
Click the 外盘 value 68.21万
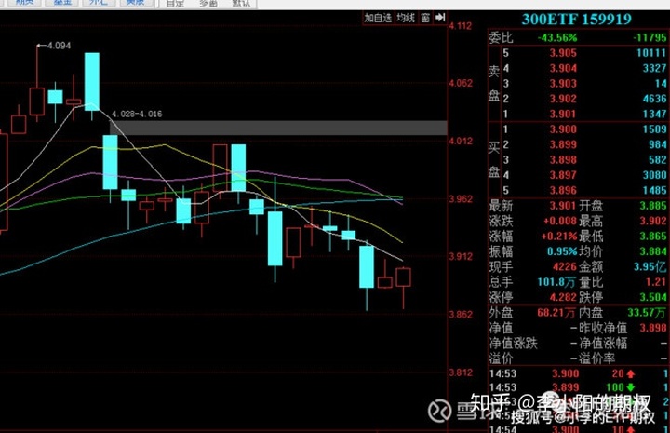pos(556,313)
